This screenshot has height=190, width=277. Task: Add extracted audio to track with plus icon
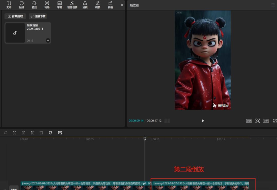48,40
